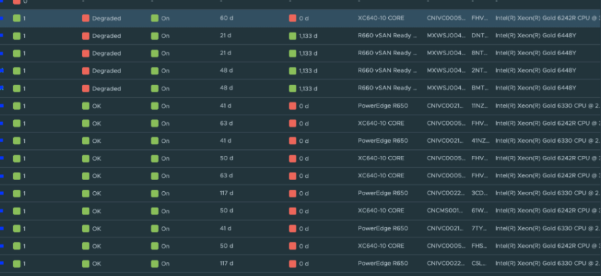The height and width of the screenshot is (276, 601).
Task: Click the CNCMS001 serial number cell
Action: [x=446, y=210]
